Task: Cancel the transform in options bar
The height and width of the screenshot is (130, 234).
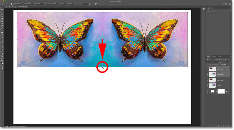Action: pos(96,4)
